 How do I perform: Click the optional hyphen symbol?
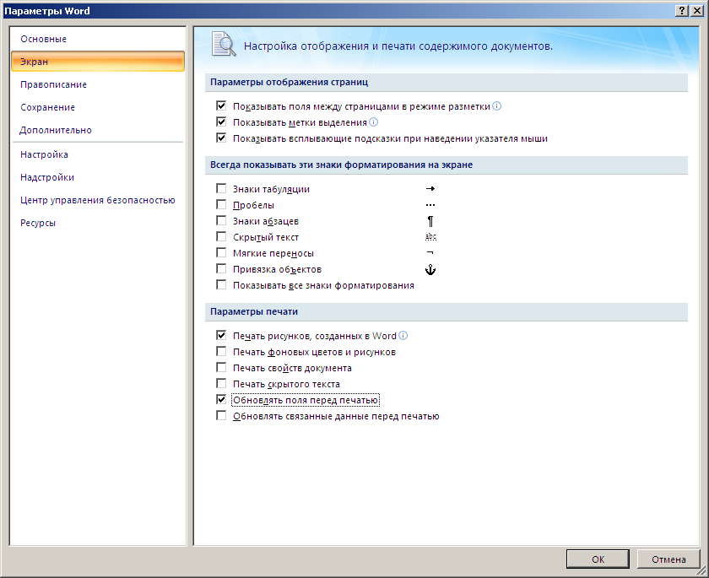point(430,252)
